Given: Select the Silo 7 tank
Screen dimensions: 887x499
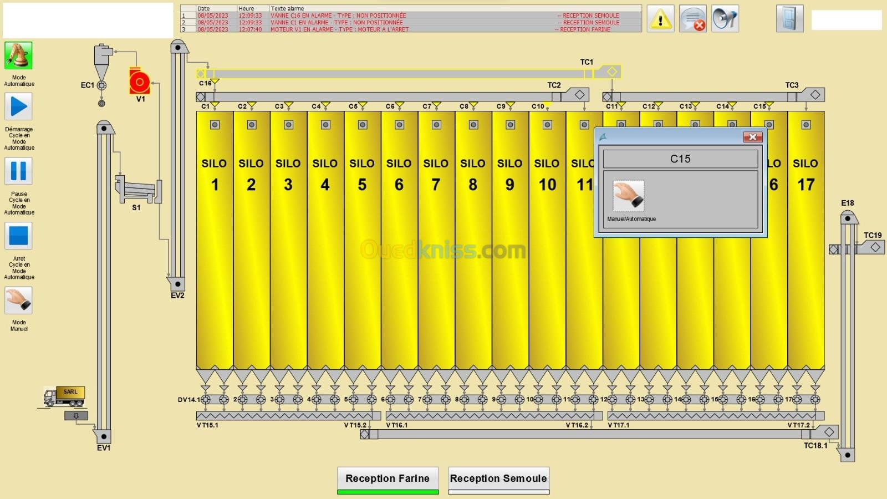Looking at the screenshot, I should click(x=436, y=240).
